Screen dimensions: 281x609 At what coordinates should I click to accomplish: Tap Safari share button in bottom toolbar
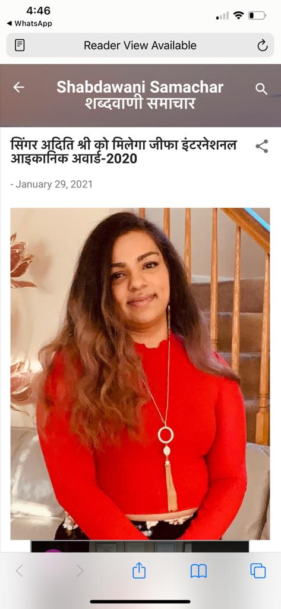coord(140,570)
